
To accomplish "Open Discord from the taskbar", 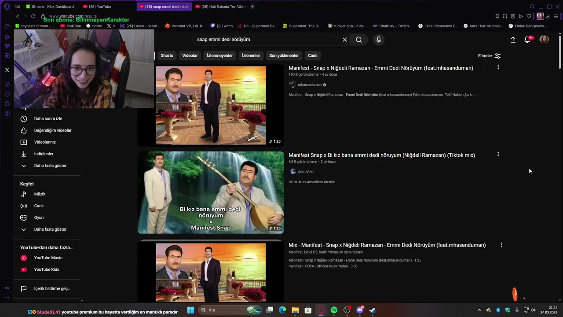I will (x=360, y=310).
